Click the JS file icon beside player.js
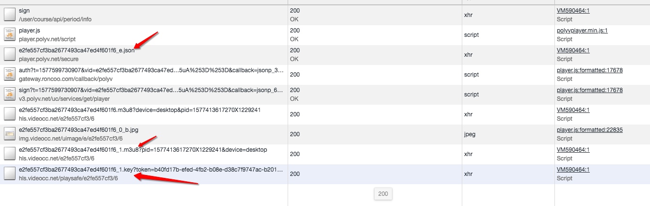Viewport: 650px width, 206px height. point(10,34)
